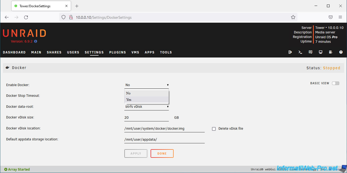The width and height of the screenshot is (347, 173).
Task: Click the feedback speech bubble icon
Action: pyautogui.click(x=310, y=52)
